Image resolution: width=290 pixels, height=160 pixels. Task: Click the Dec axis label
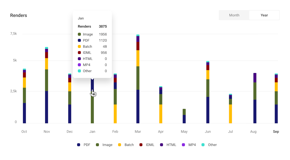point(70,132)
